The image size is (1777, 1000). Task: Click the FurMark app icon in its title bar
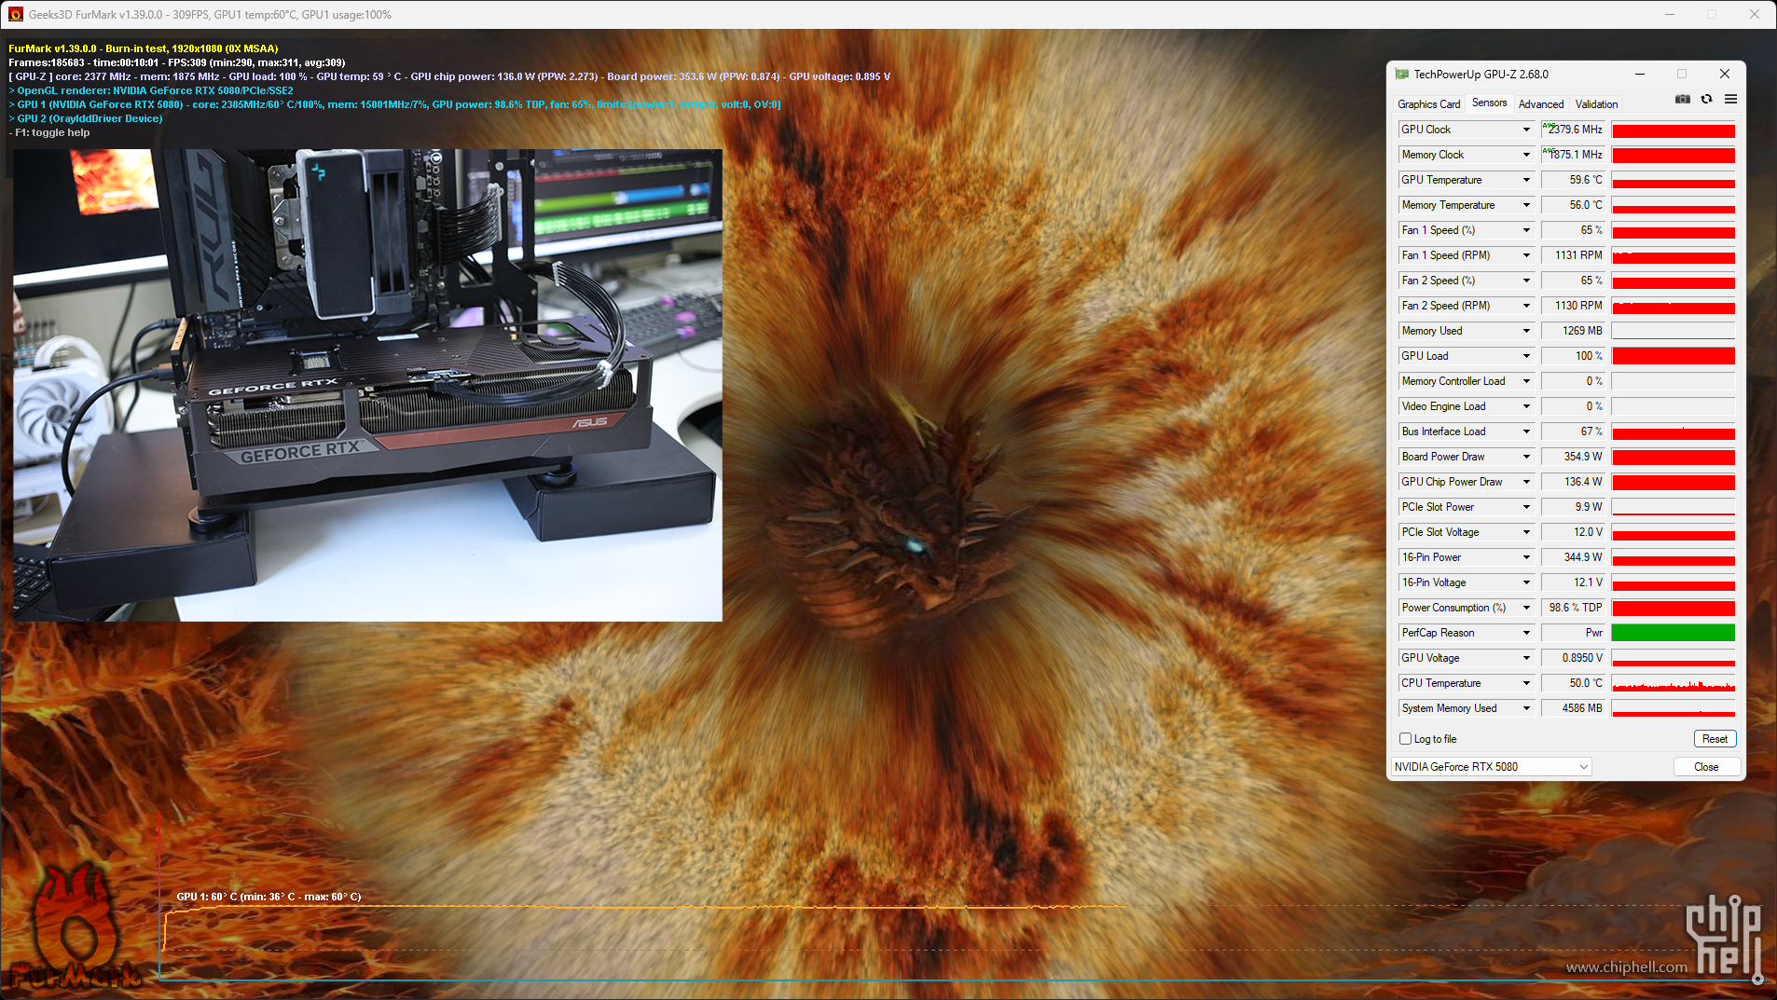(16, 14)
